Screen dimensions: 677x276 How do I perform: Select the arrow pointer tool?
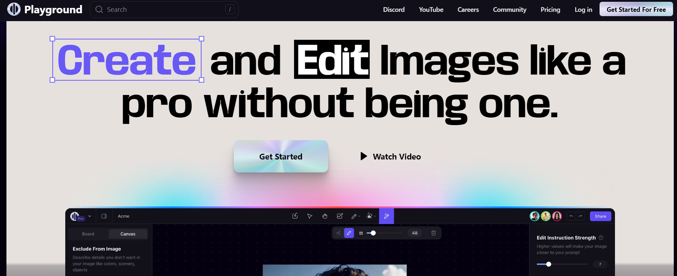[309, 216]
